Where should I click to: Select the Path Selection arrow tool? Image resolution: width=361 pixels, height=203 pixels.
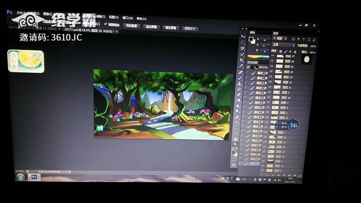[x=236, y=128]
